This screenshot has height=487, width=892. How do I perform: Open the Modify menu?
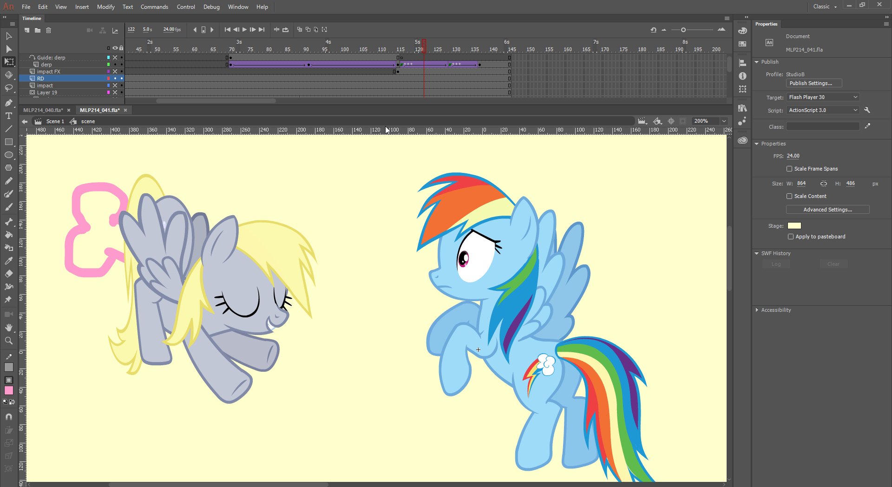pos(105,7)
